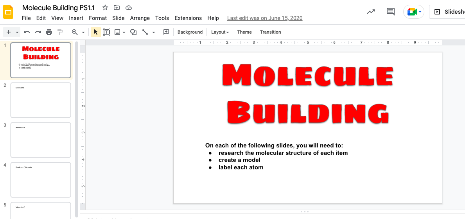The height and width of the screenshot is (219, 465).
Task: Click the print icon in toolbar
Action: pyautogui.click(x=49, y=32)
